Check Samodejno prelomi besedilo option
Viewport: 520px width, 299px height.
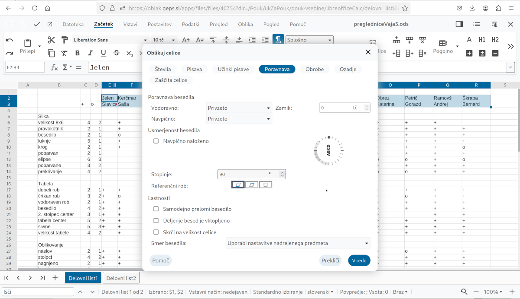pos(156,209)
